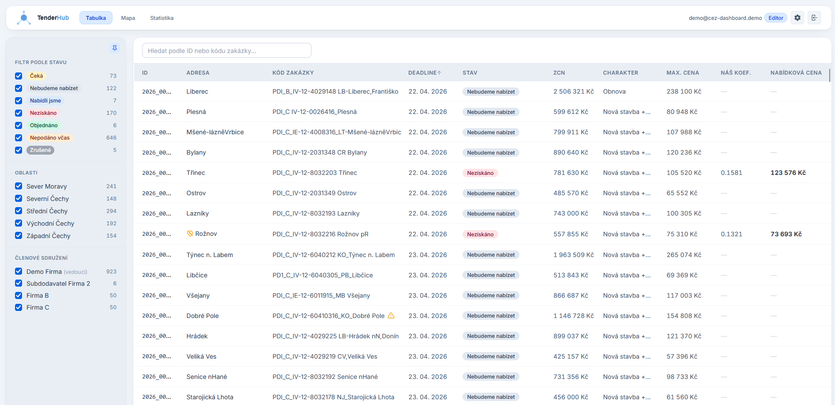The height and width of the screenshot is (405, 835).
Task: Click the logout icon in header
Action: tap(814, 18)
